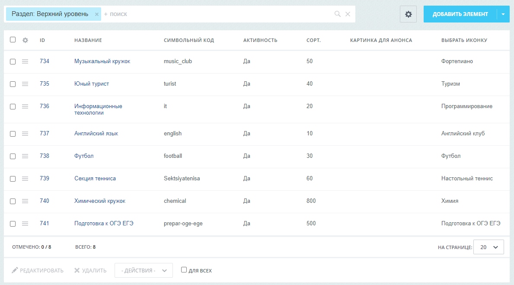Open row menu for Юный турист
Screen dimensions: 514x285
point(25,84)
